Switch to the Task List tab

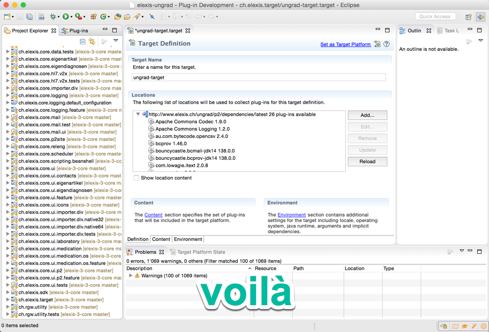tap(448, 31)
